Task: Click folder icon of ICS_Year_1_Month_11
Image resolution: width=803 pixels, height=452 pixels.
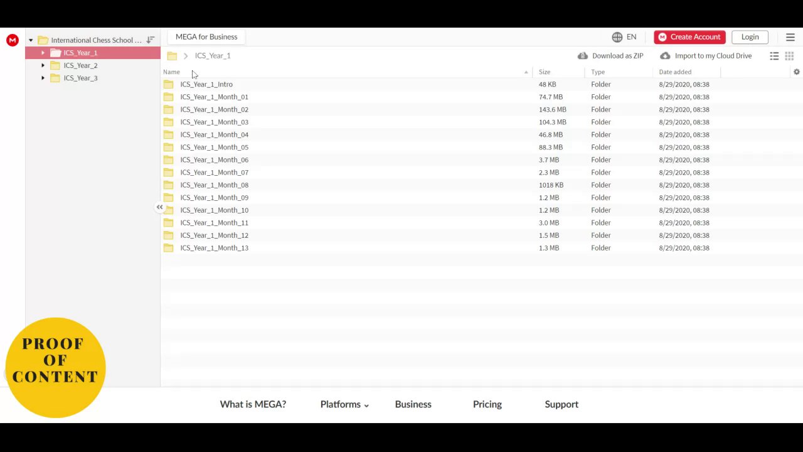Action: [x=168, y=222]
